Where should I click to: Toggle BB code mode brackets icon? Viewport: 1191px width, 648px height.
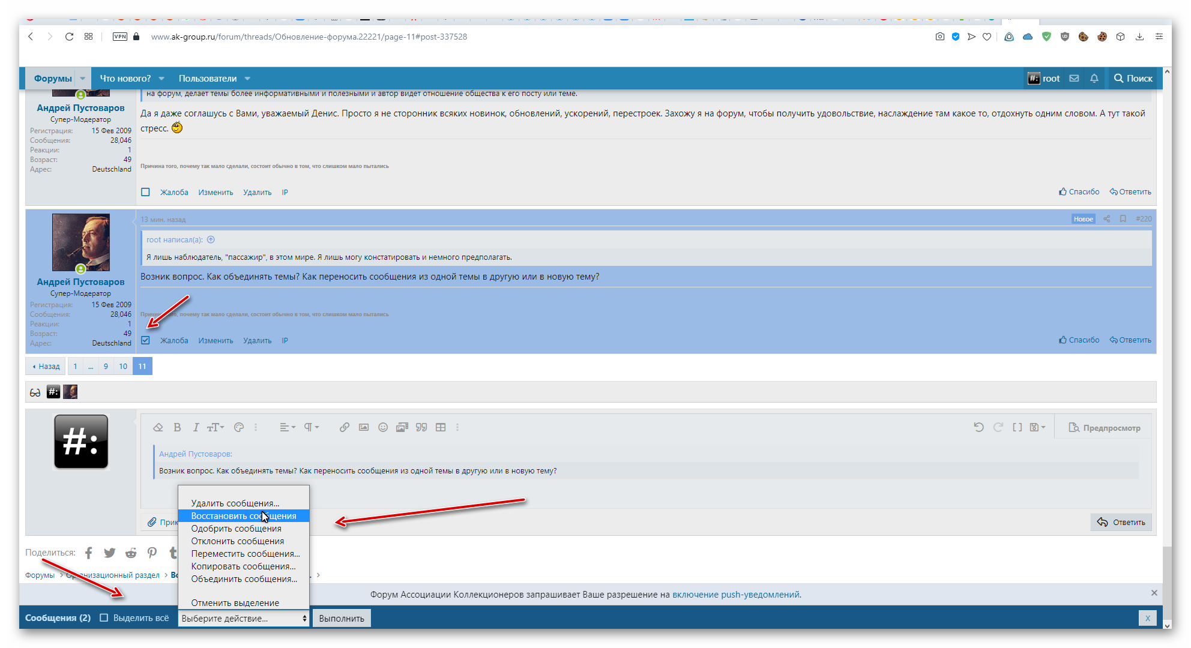(x=1018, y=427)
